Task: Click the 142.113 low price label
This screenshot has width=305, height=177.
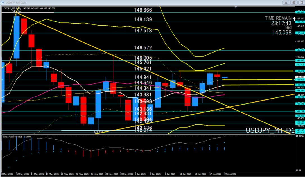Action: (x=99, y=132)
